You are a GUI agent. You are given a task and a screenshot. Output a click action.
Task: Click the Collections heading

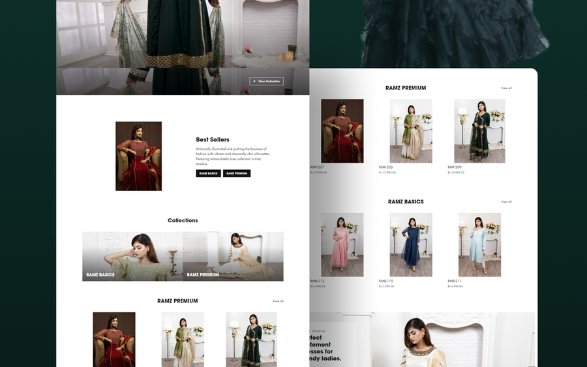(183, 220)
